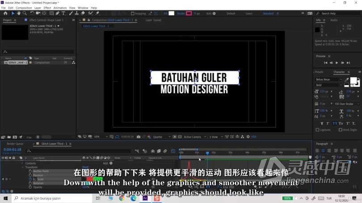This screenshot has height=203, width=362.
Task: Toggle Superscript text style
Action: [348, 124]
